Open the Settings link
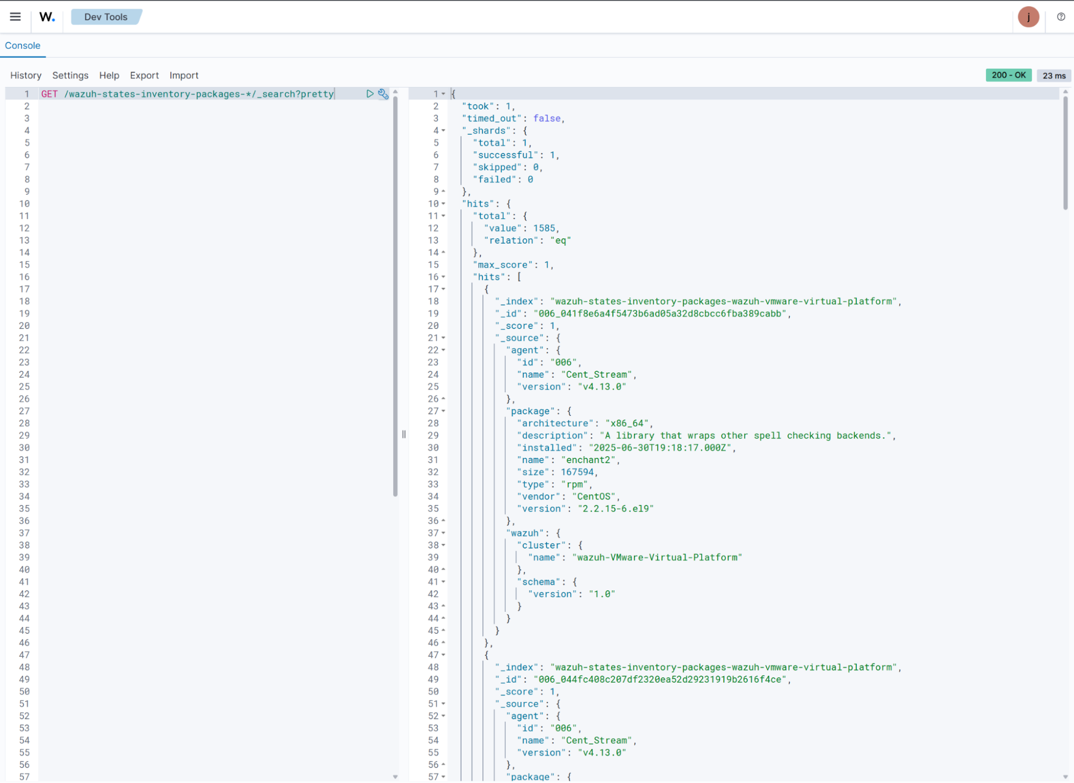 pos(70,76)
